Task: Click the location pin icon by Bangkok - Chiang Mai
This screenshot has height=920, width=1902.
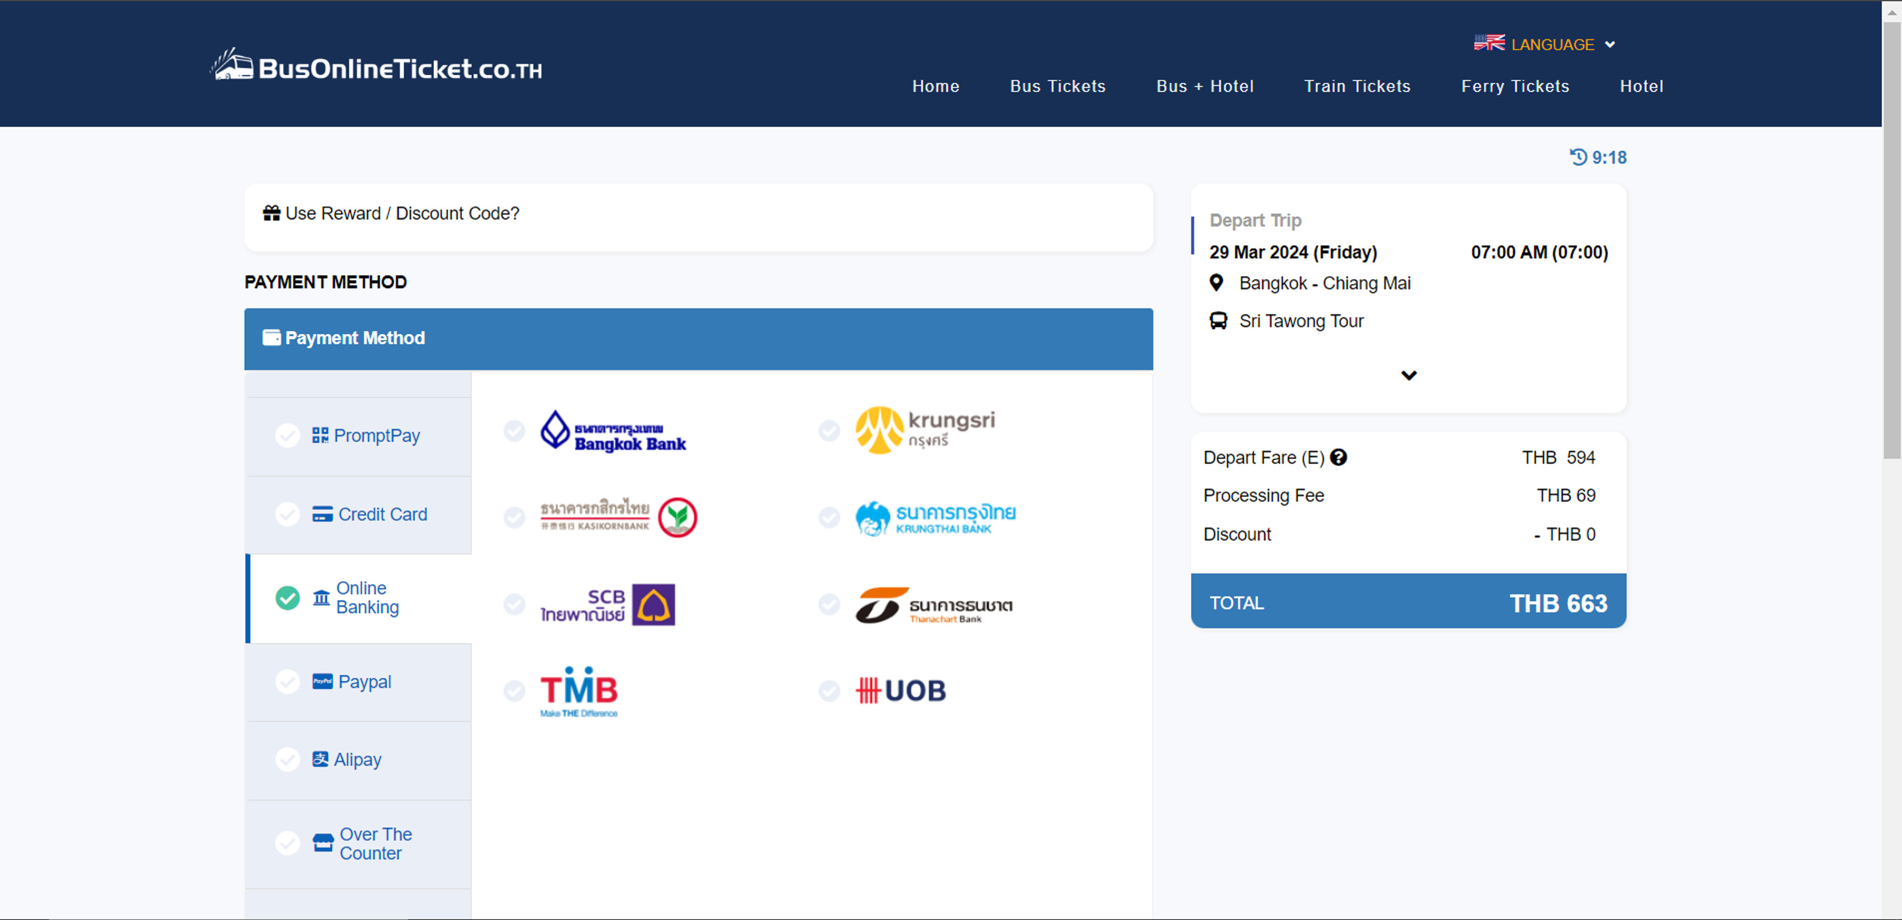Action: 1217,283
